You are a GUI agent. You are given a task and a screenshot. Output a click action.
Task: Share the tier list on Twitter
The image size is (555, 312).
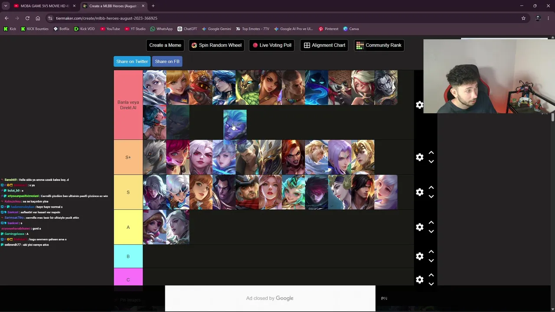point(132,62)
